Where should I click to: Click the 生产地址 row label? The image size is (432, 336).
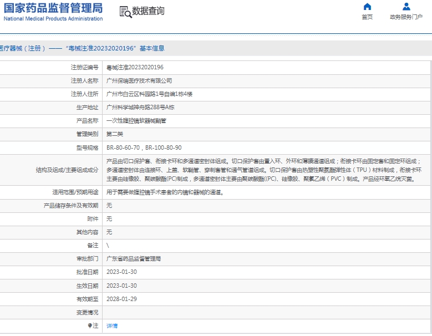click(x=87, y=108)
